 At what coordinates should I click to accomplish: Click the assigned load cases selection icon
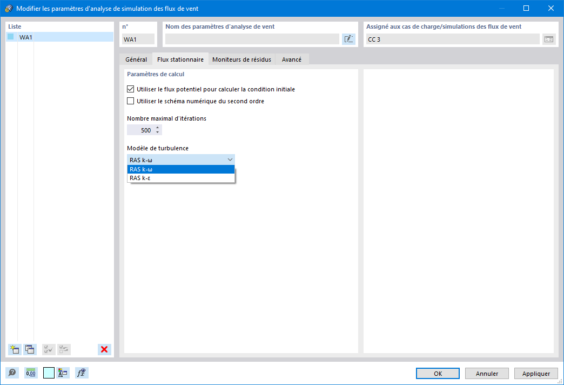(x=549, y=39)
